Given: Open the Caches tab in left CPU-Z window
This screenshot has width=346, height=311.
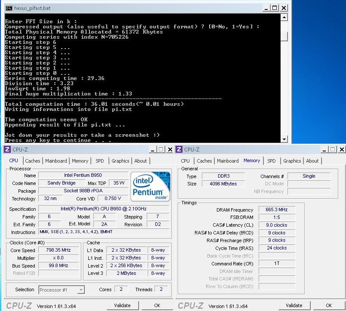Looking at the screenshot, I should click(x=33, y=161).
